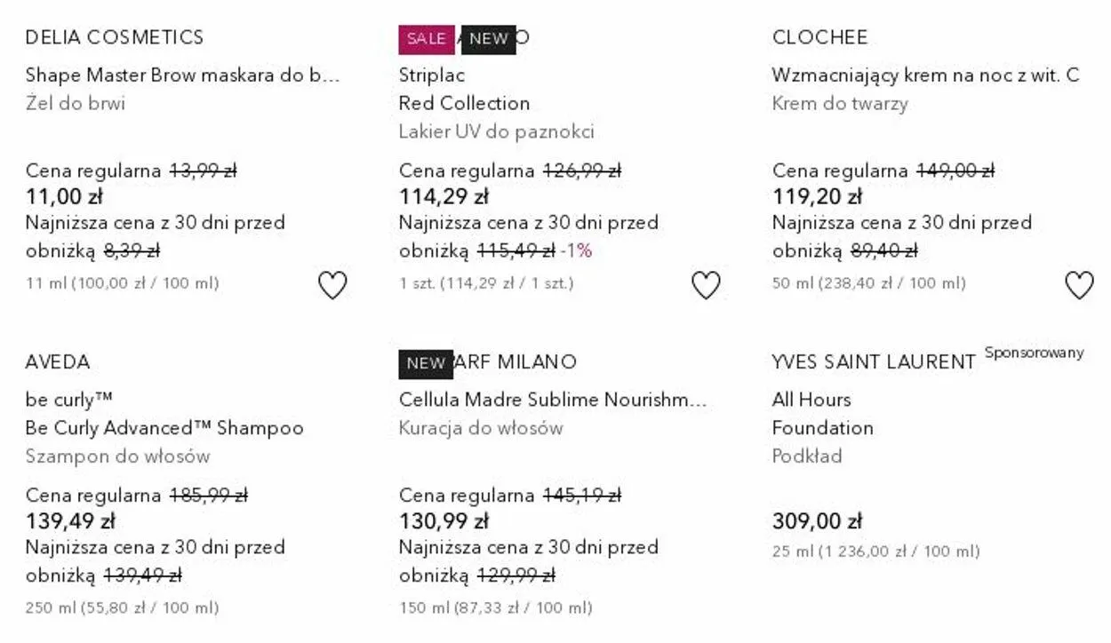Click the SALE badge on Striplac

click(426, 39)
